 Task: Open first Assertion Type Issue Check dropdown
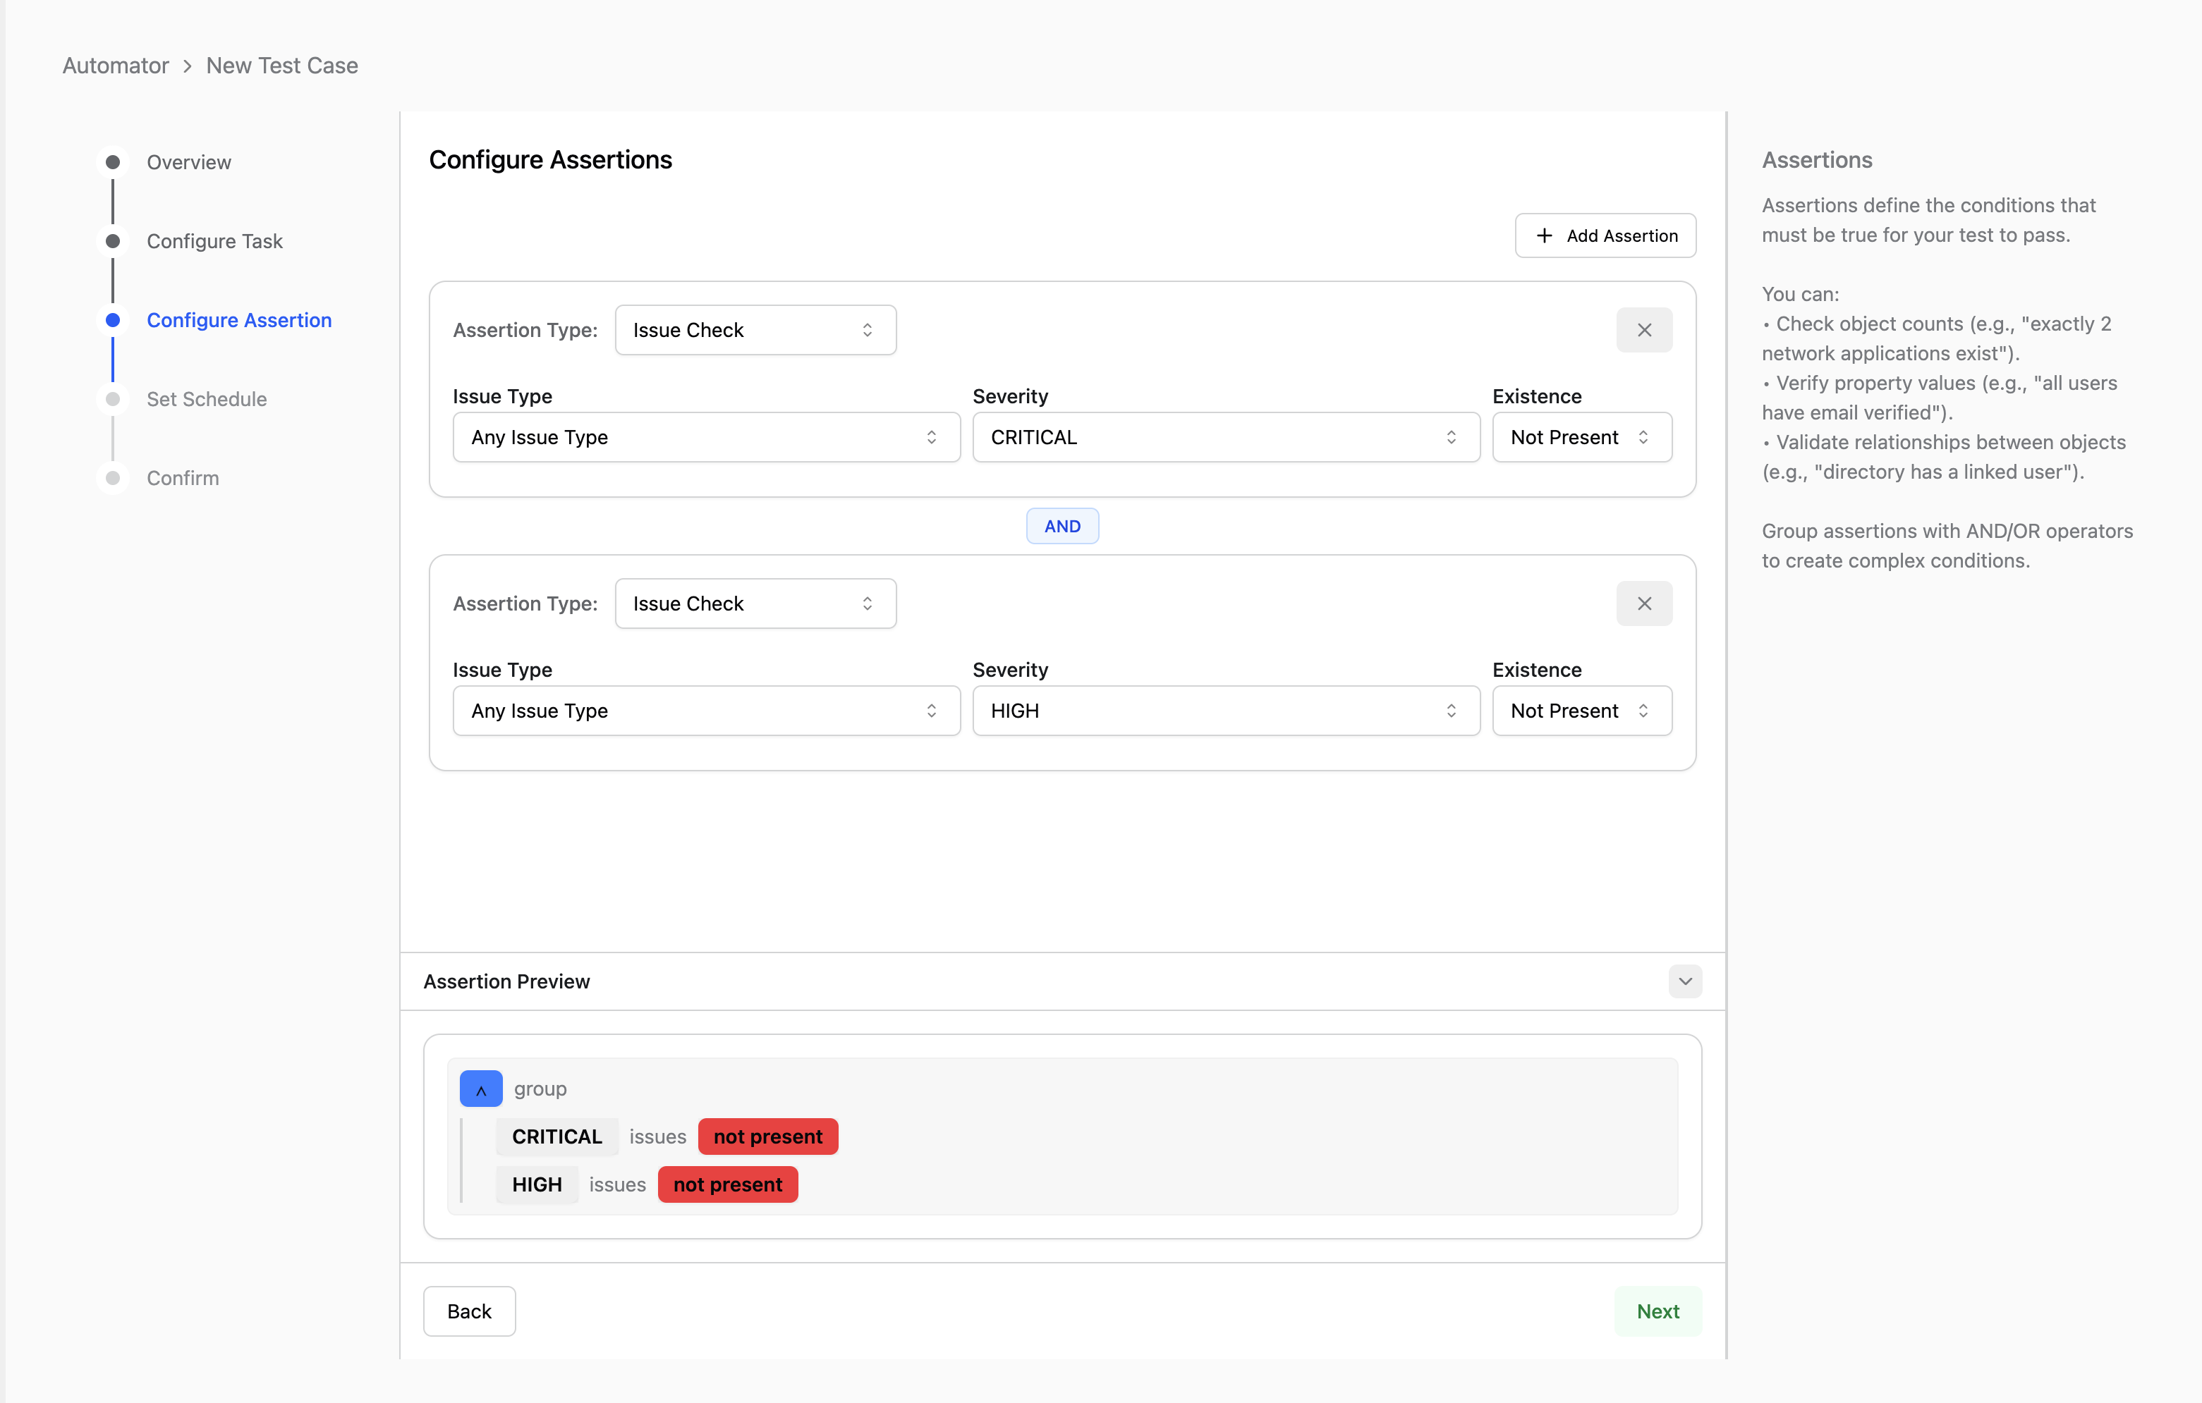(x=755, y=330)
